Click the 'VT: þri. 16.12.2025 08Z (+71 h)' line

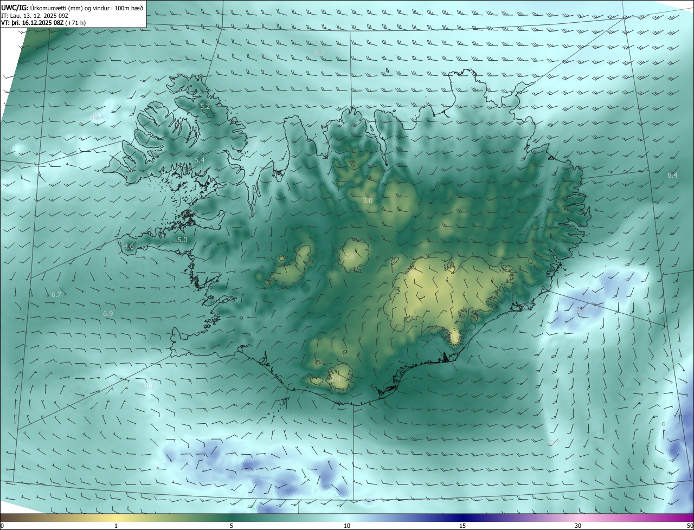(43, 23)
